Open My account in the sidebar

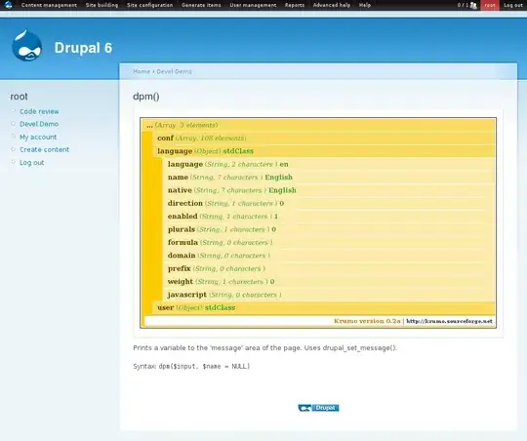(38, 137)
